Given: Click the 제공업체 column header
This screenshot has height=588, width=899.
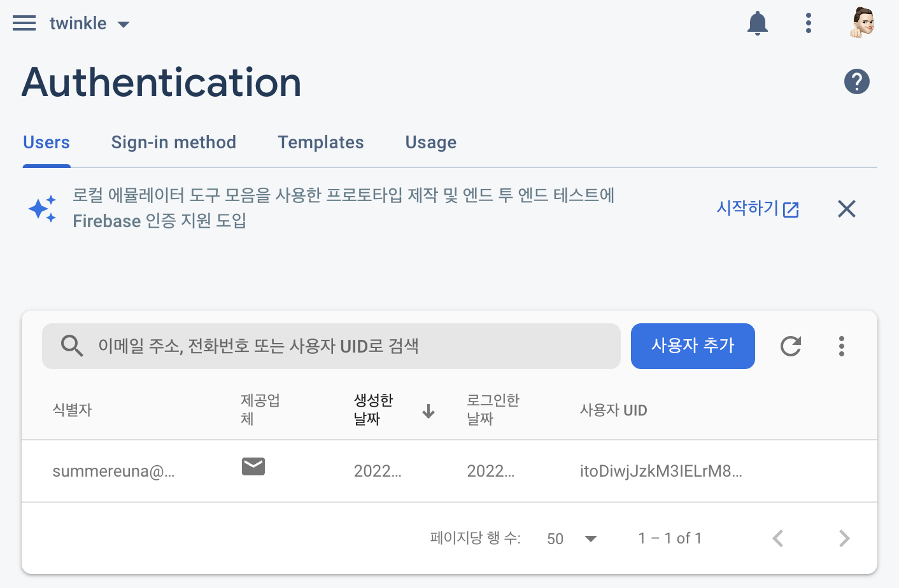Looking at the screenshot, I should (x=260, y=409).
